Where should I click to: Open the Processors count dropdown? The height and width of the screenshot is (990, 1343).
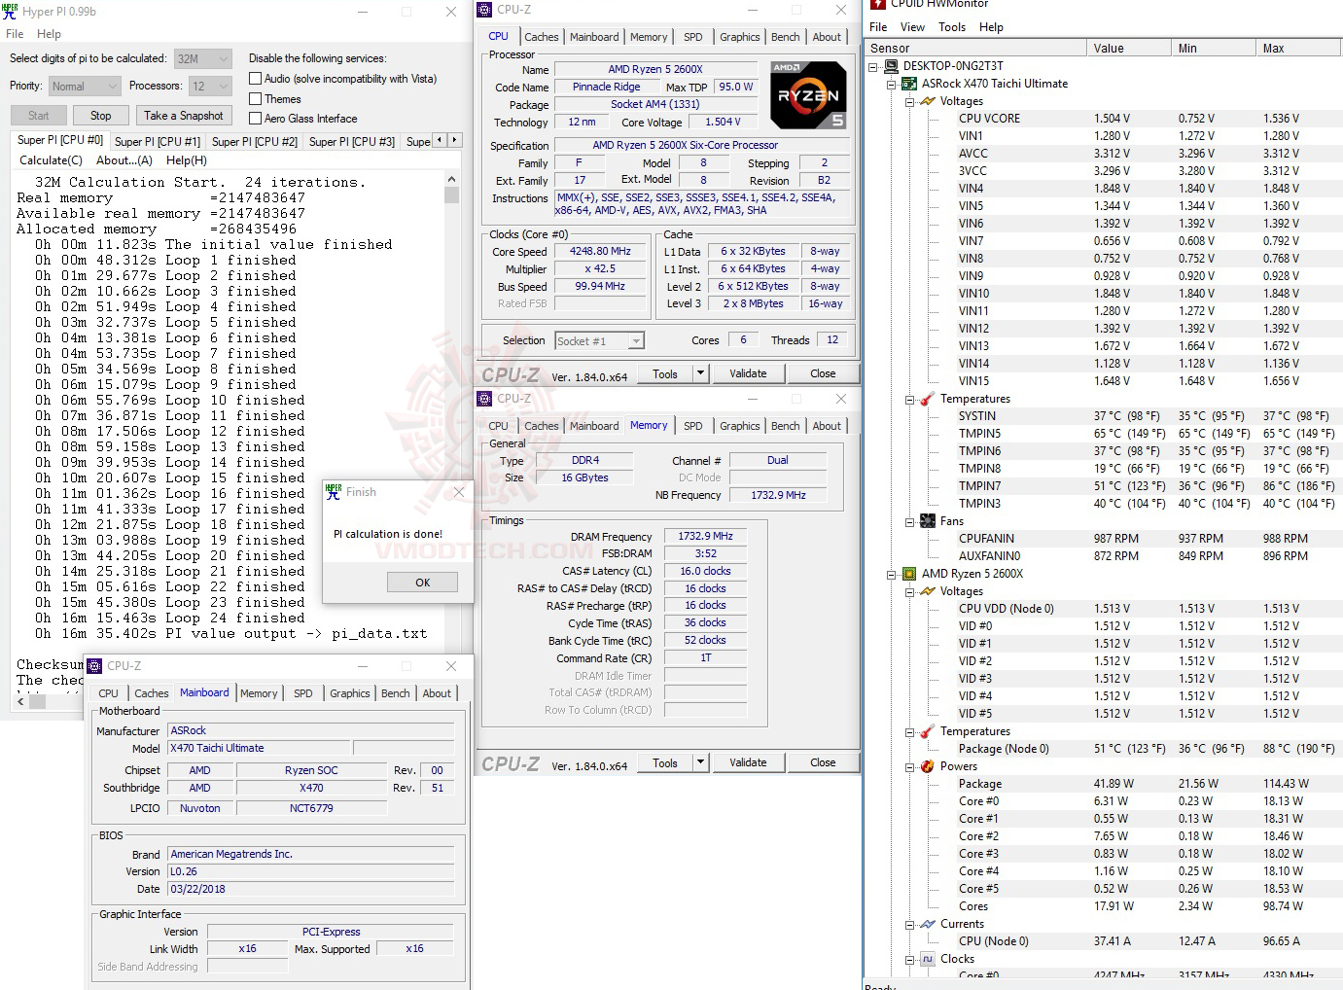tap(210, 87)
